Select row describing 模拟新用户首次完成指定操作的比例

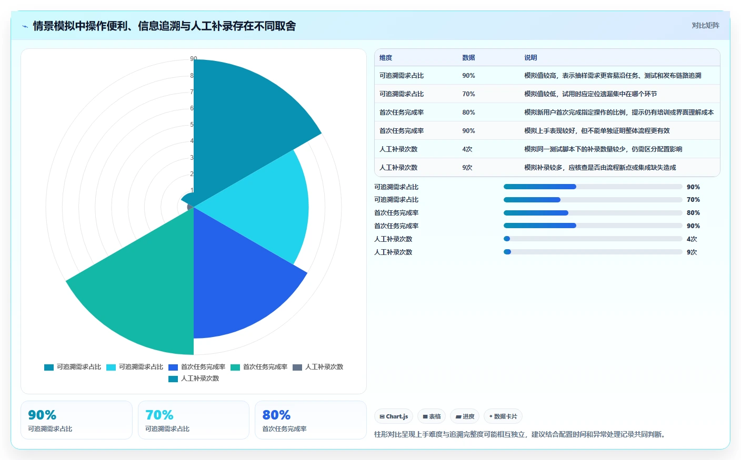[x=547, y=112]
